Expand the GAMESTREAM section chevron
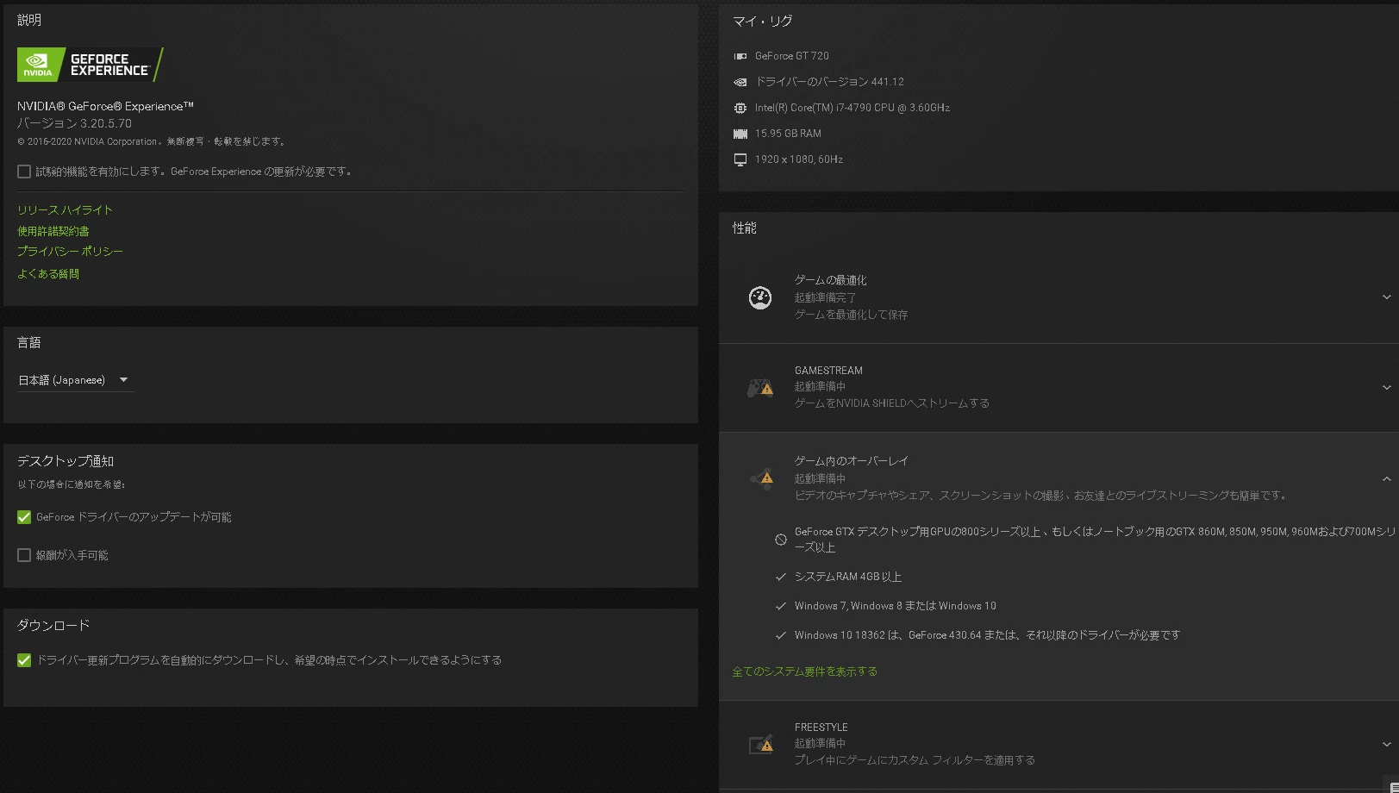Screen dimensions: 1399x793 click(x=1386, y=387)
